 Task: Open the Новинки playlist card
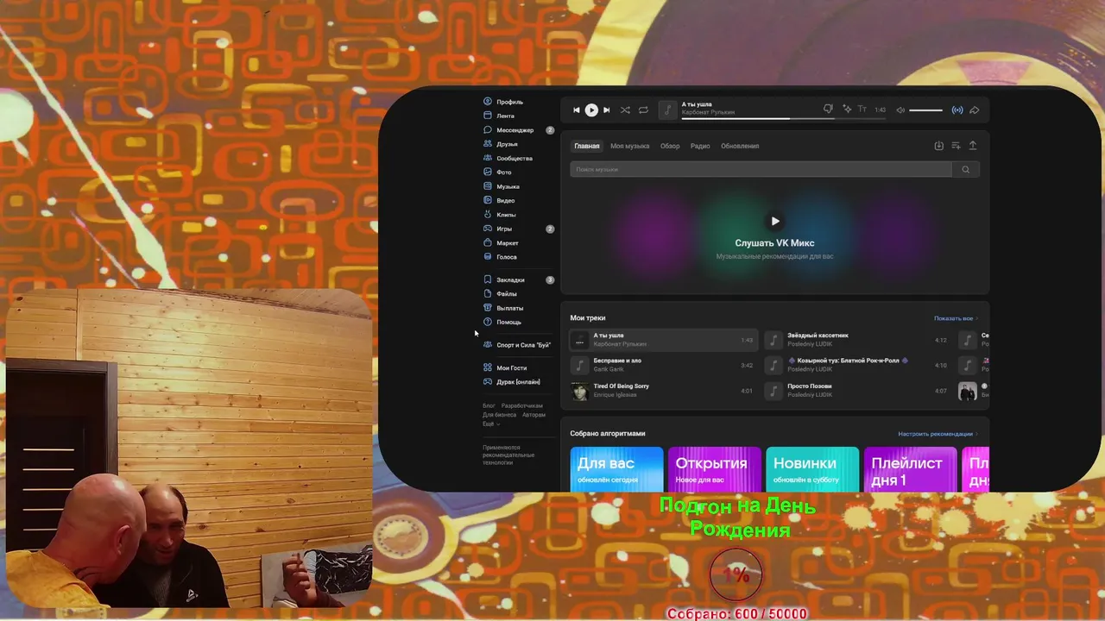tap(812, 469)
